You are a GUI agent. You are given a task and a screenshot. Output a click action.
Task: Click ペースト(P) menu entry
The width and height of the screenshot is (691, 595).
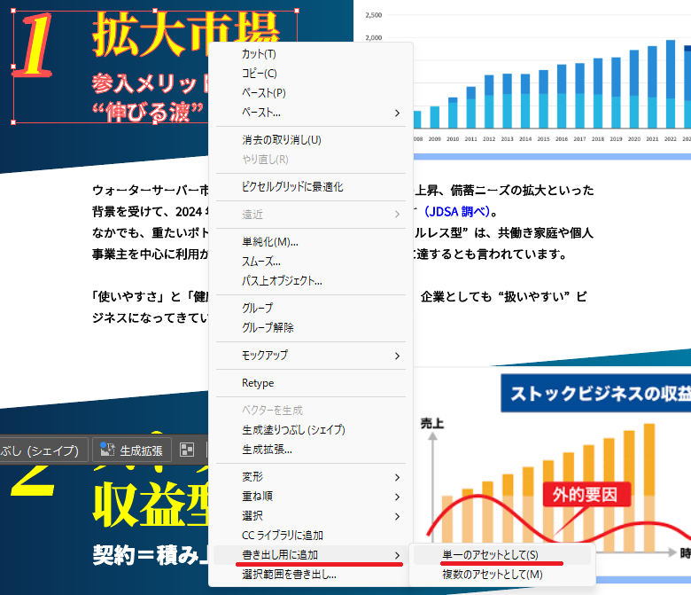coord(263,93)
